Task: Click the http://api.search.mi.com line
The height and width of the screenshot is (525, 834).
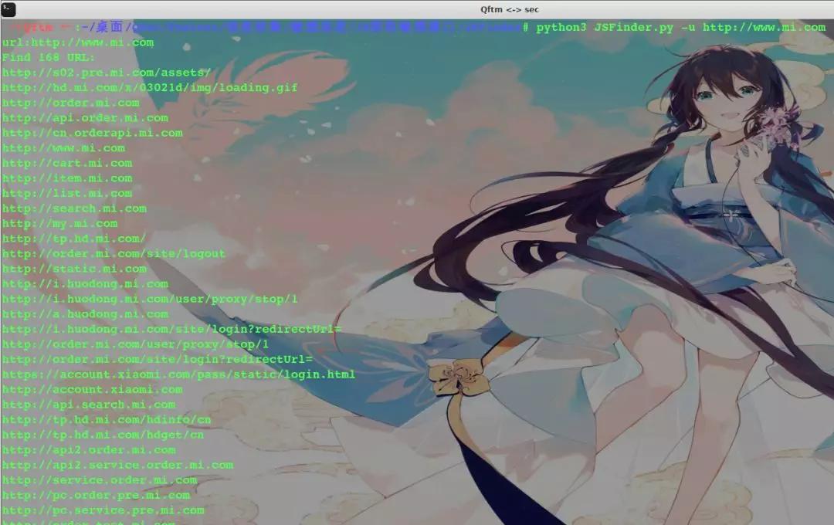Action: (x=89, y=405)
